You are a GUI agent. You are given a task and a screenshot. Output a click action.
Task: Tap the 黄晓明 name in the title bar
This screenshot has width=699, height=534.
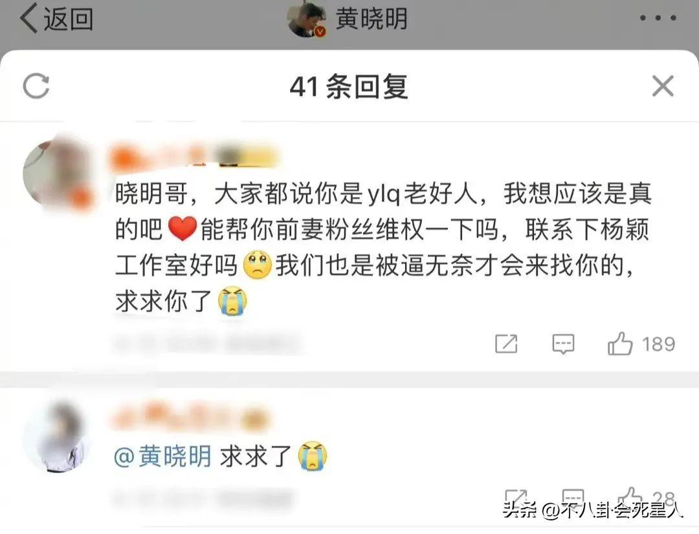(x=372, y=19)
